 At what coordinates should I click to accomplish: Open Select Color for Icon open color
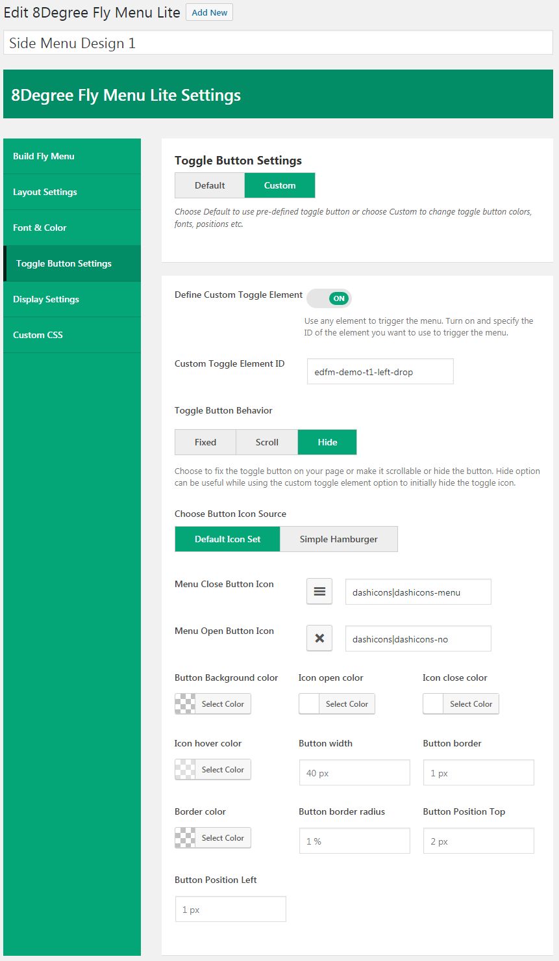tap(347, 704)
